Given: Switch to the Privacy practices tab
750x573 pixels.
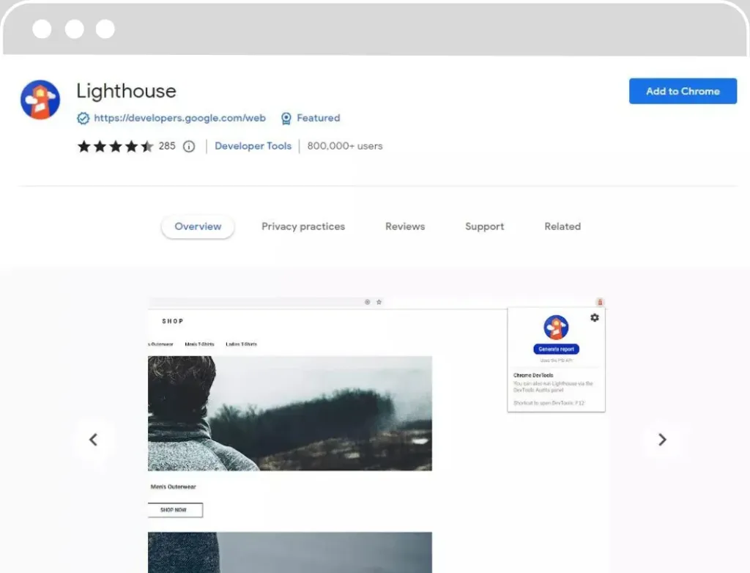Looking at the screenshot, I should click(302, 226).
